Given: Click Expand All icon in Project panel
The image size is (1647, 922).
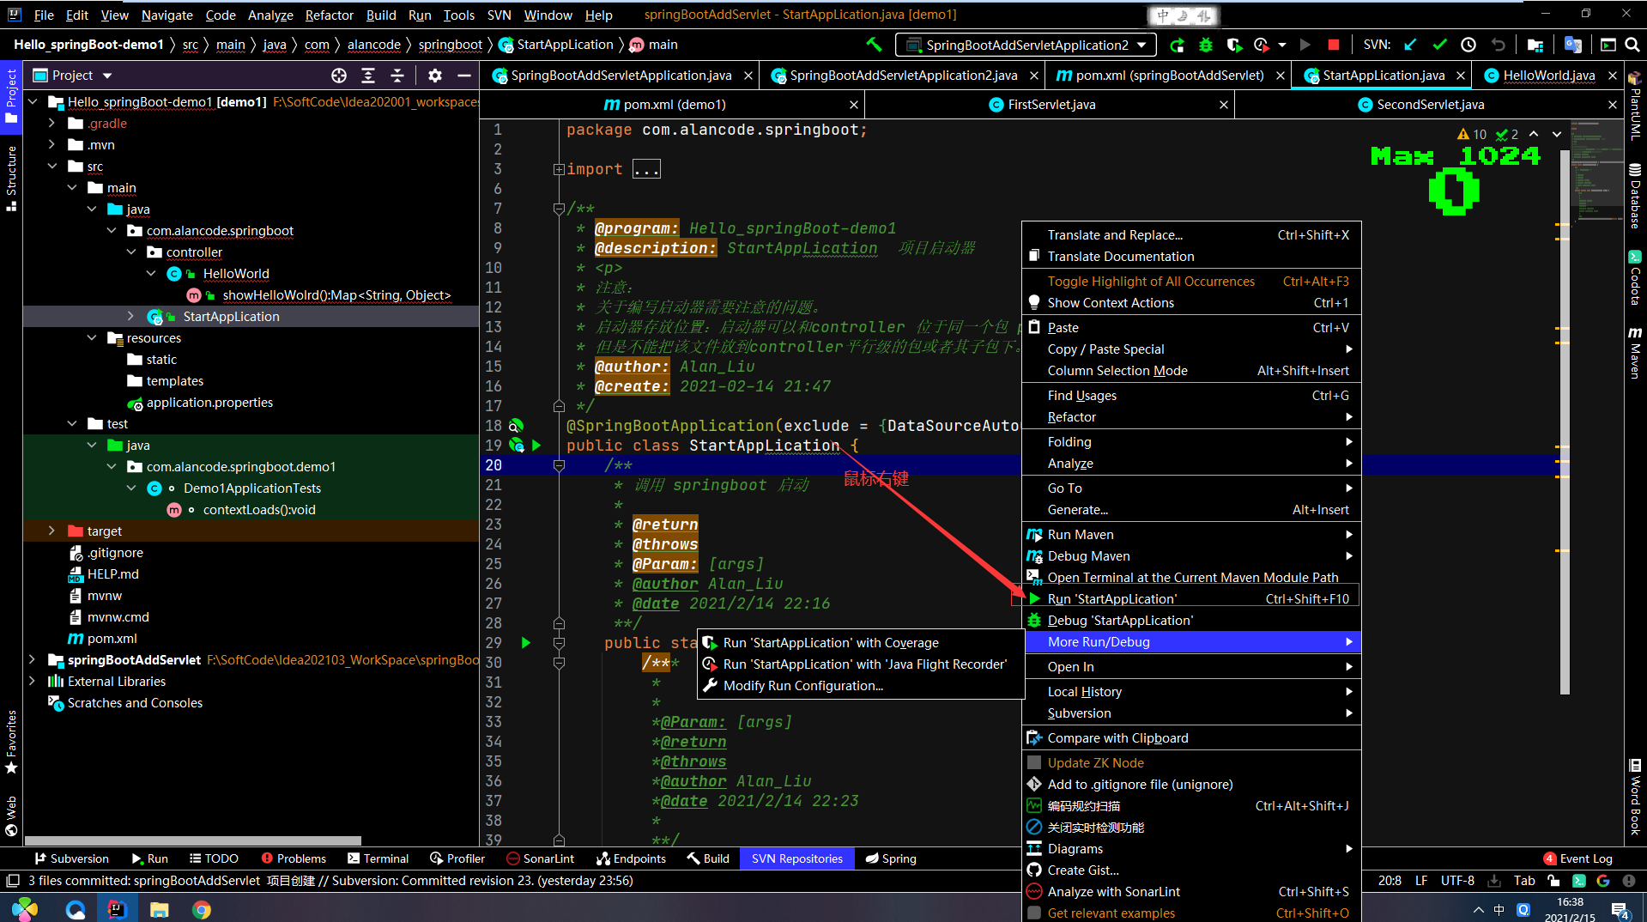Looking at the screenshot, I should click(368, 76).
